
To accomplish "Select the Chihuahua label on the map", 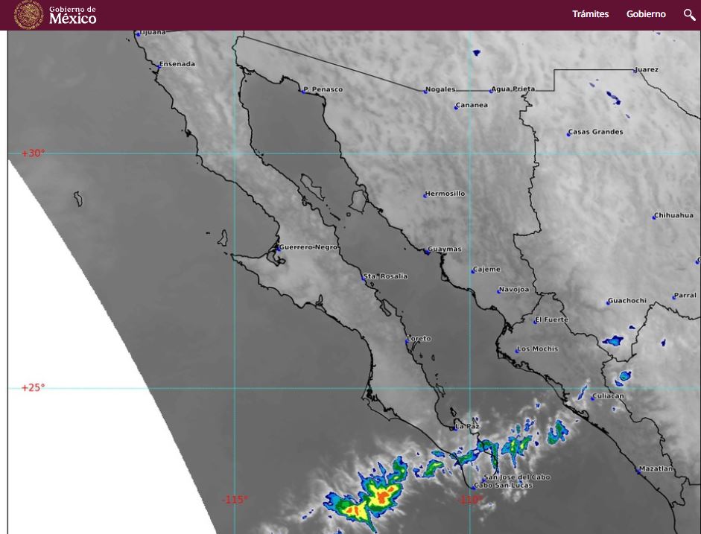I will click(674, 215).
